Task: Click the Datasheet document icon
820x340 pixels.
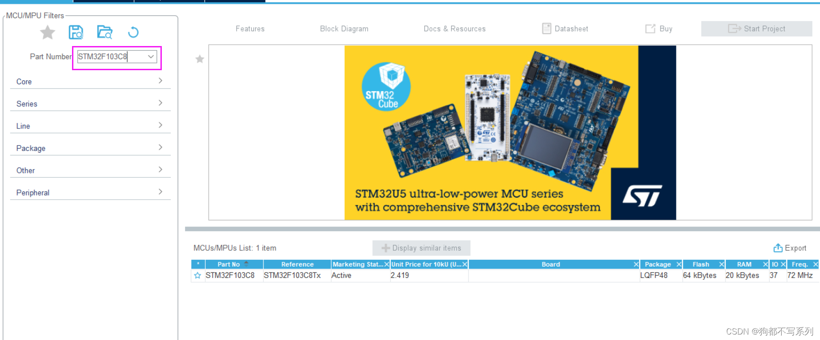Action: (x=547, y=29)
